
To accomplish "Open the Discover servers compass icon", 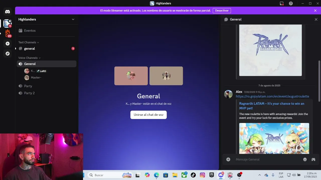I will 8,53.
